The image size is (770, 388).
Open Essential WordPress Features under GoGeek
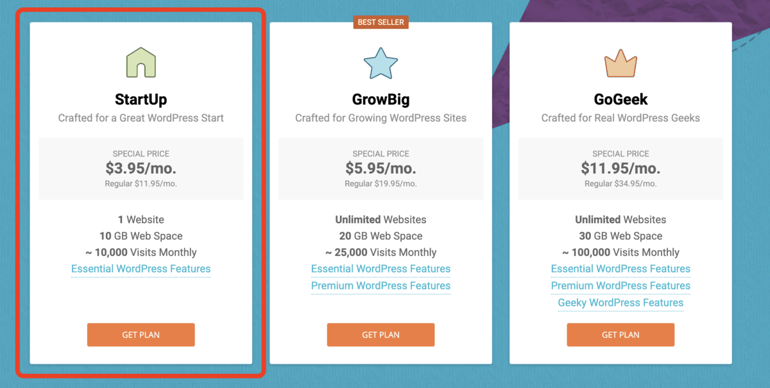620,269
